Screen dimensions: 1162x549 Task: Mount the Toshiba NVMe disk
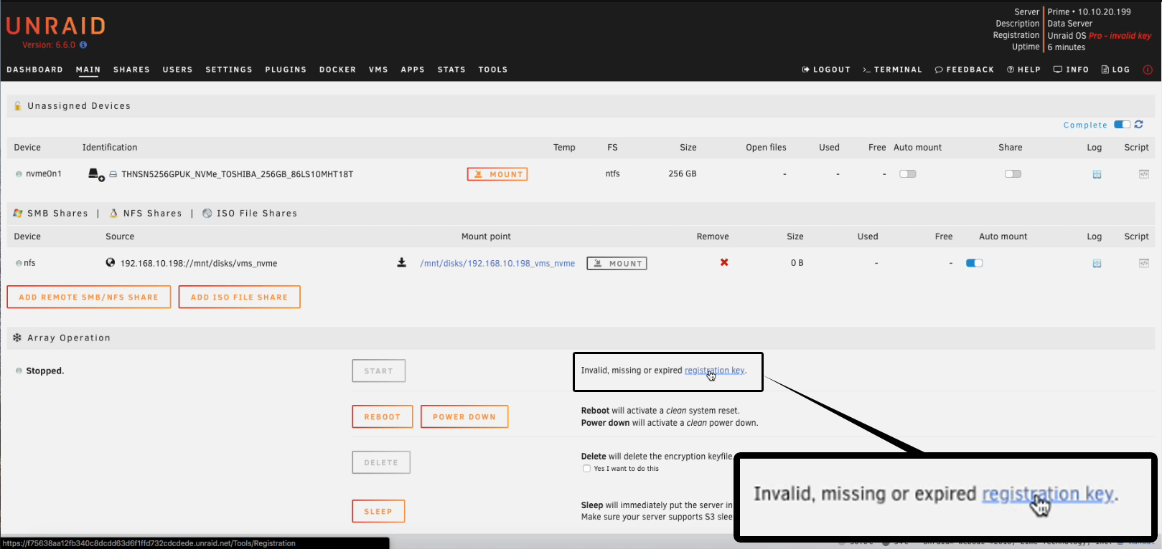coord(497,174)
